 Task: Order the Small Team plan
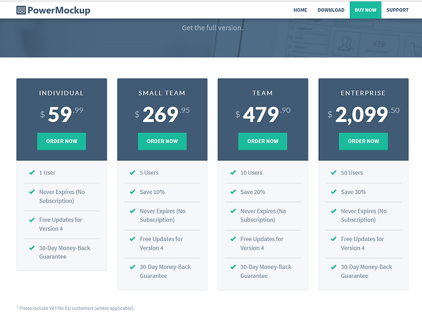click(x=162, y=141)
